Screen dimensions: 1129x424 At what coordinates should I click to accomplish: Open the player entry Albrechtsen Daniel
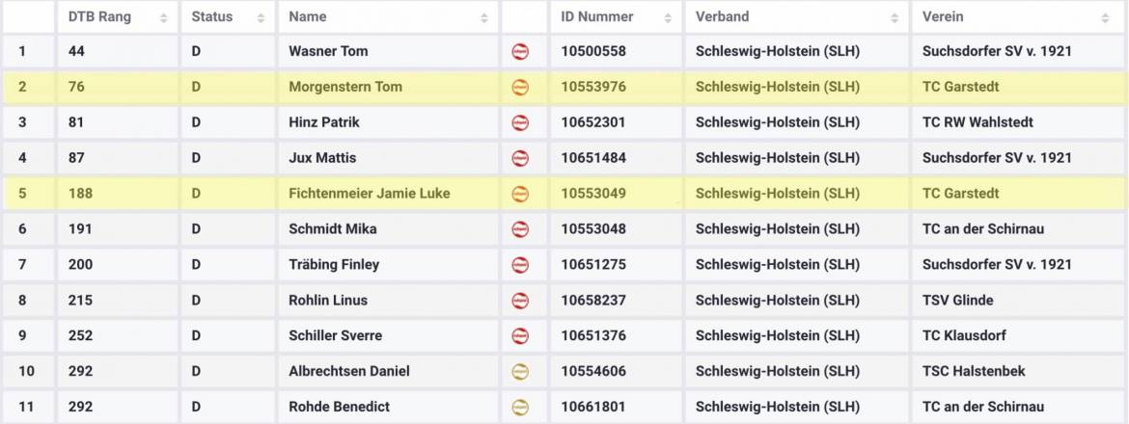click(x=349, y=371)
